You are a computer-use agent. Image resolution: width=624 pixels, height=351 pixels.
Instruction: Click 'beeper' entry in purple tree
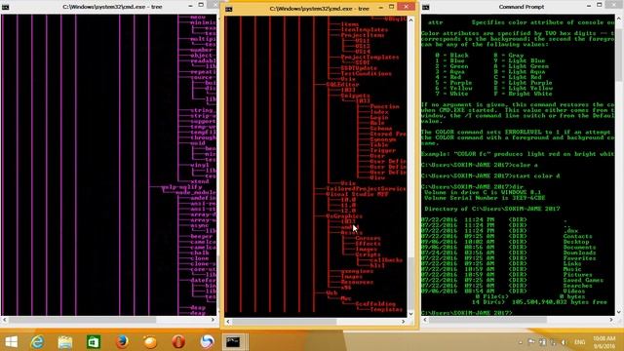click(x=202, y=236)
